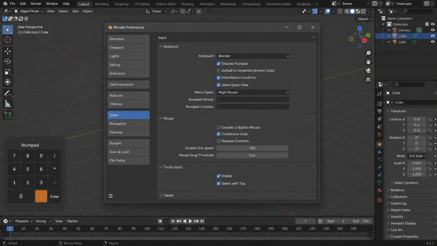Open the Playback dropdown in timeline
437x246 pixels.
coord(23,221)
